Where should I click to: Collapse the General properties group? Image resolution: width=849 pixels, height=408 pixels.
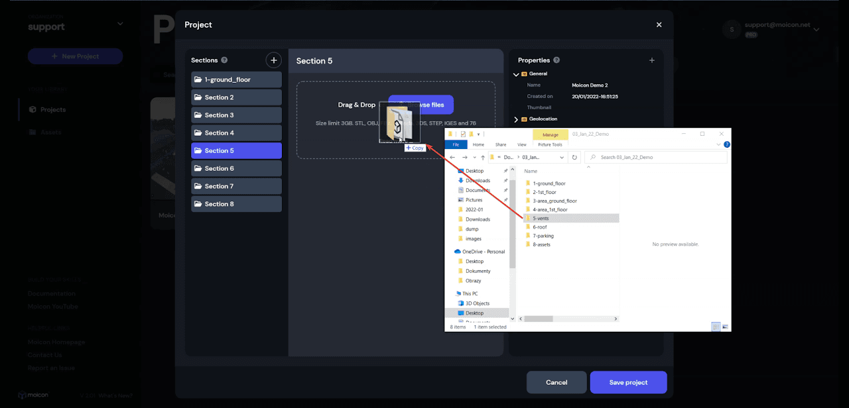[x=517, y=74]
